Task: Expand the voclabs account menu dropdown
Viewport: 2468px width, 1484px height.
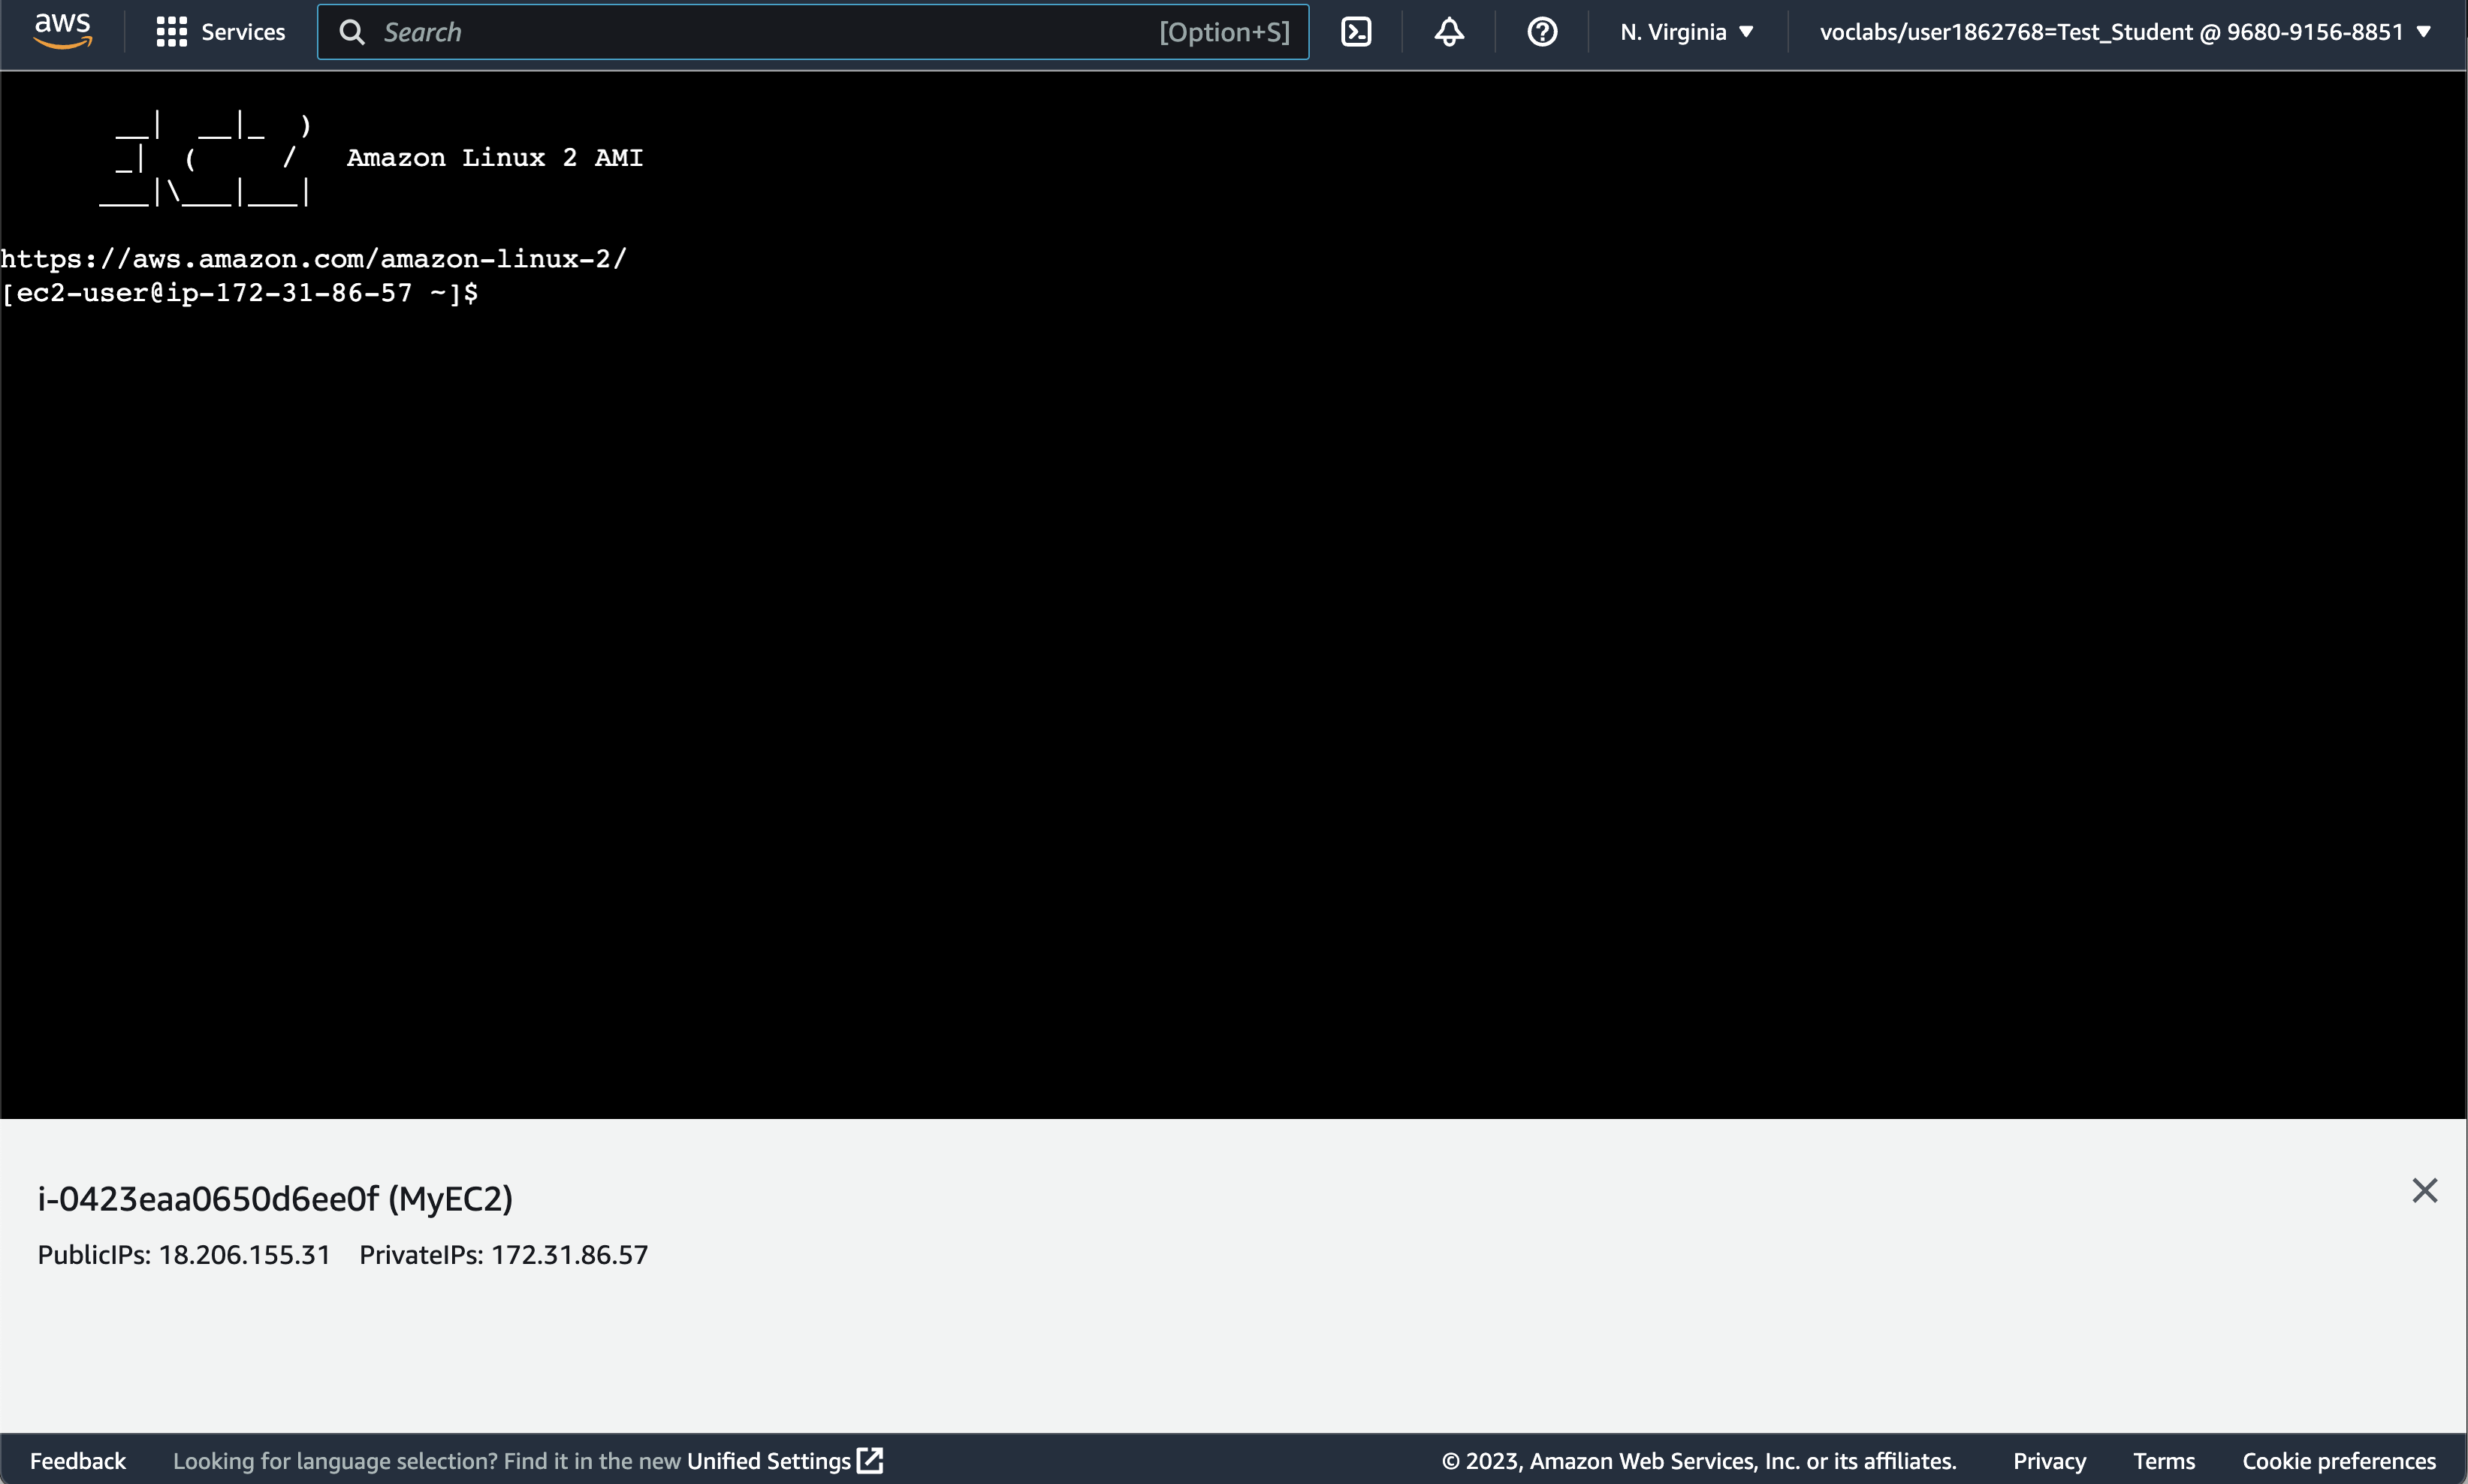Action: tap(2124, 32)
